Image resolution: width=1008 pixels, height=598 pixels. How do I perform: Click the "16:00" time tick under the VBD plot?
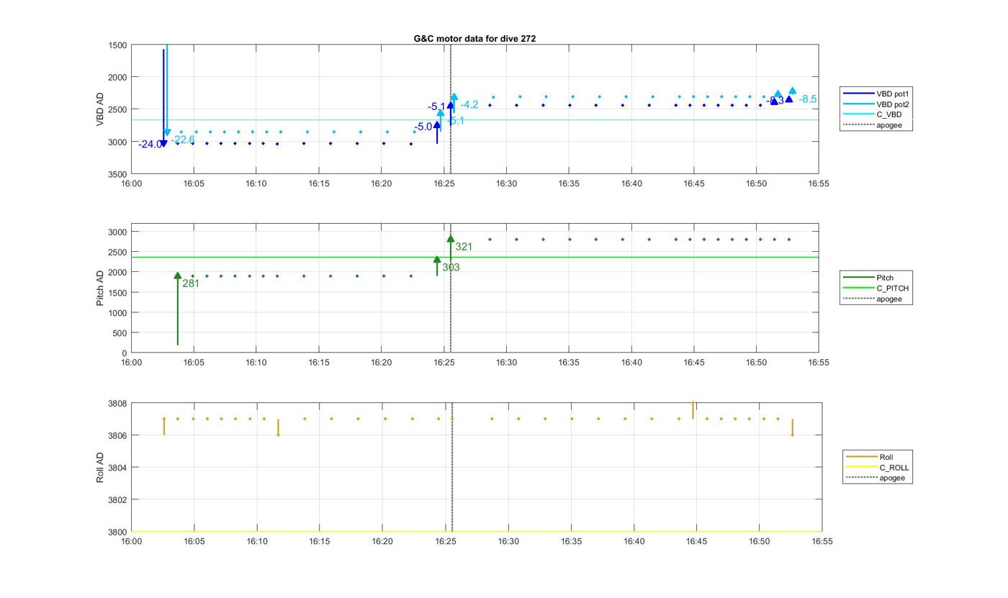pyautogui.click(x=131, y=184)
